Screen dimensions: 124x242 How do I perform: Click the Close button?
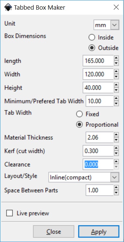coord(54,231)
